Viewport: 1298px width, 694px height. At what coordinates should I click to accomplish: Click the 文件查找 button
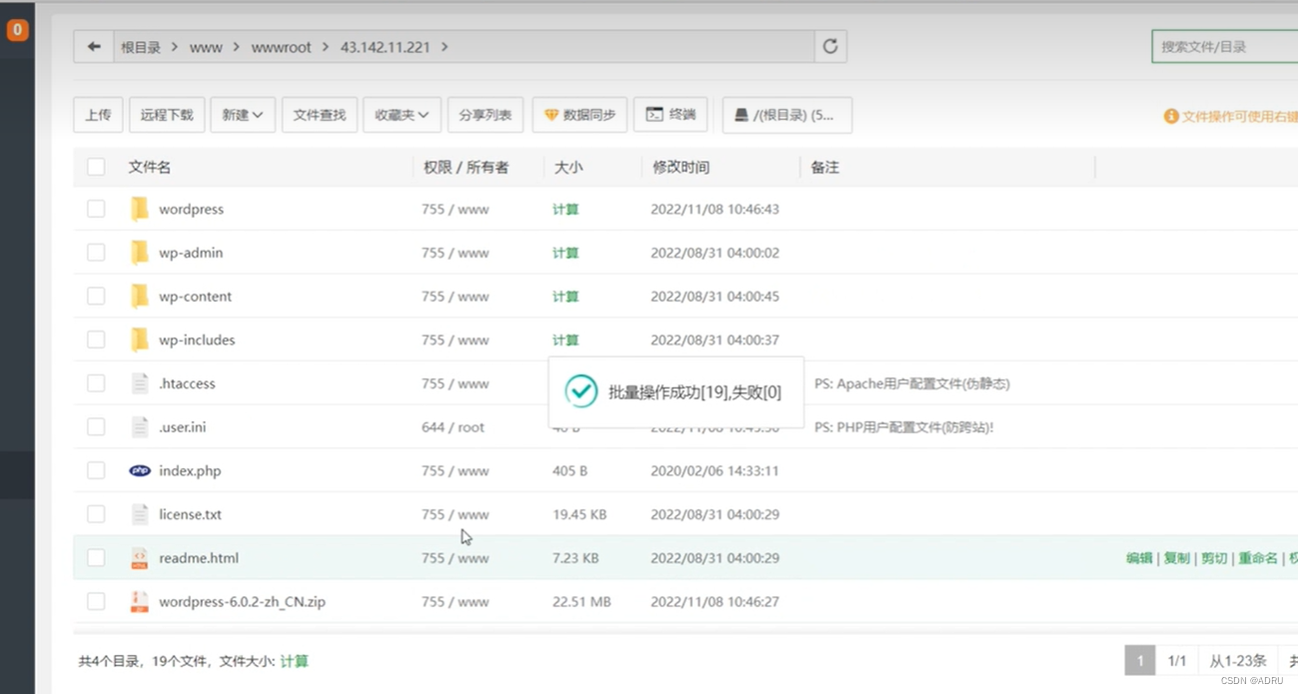coord(320,115)
